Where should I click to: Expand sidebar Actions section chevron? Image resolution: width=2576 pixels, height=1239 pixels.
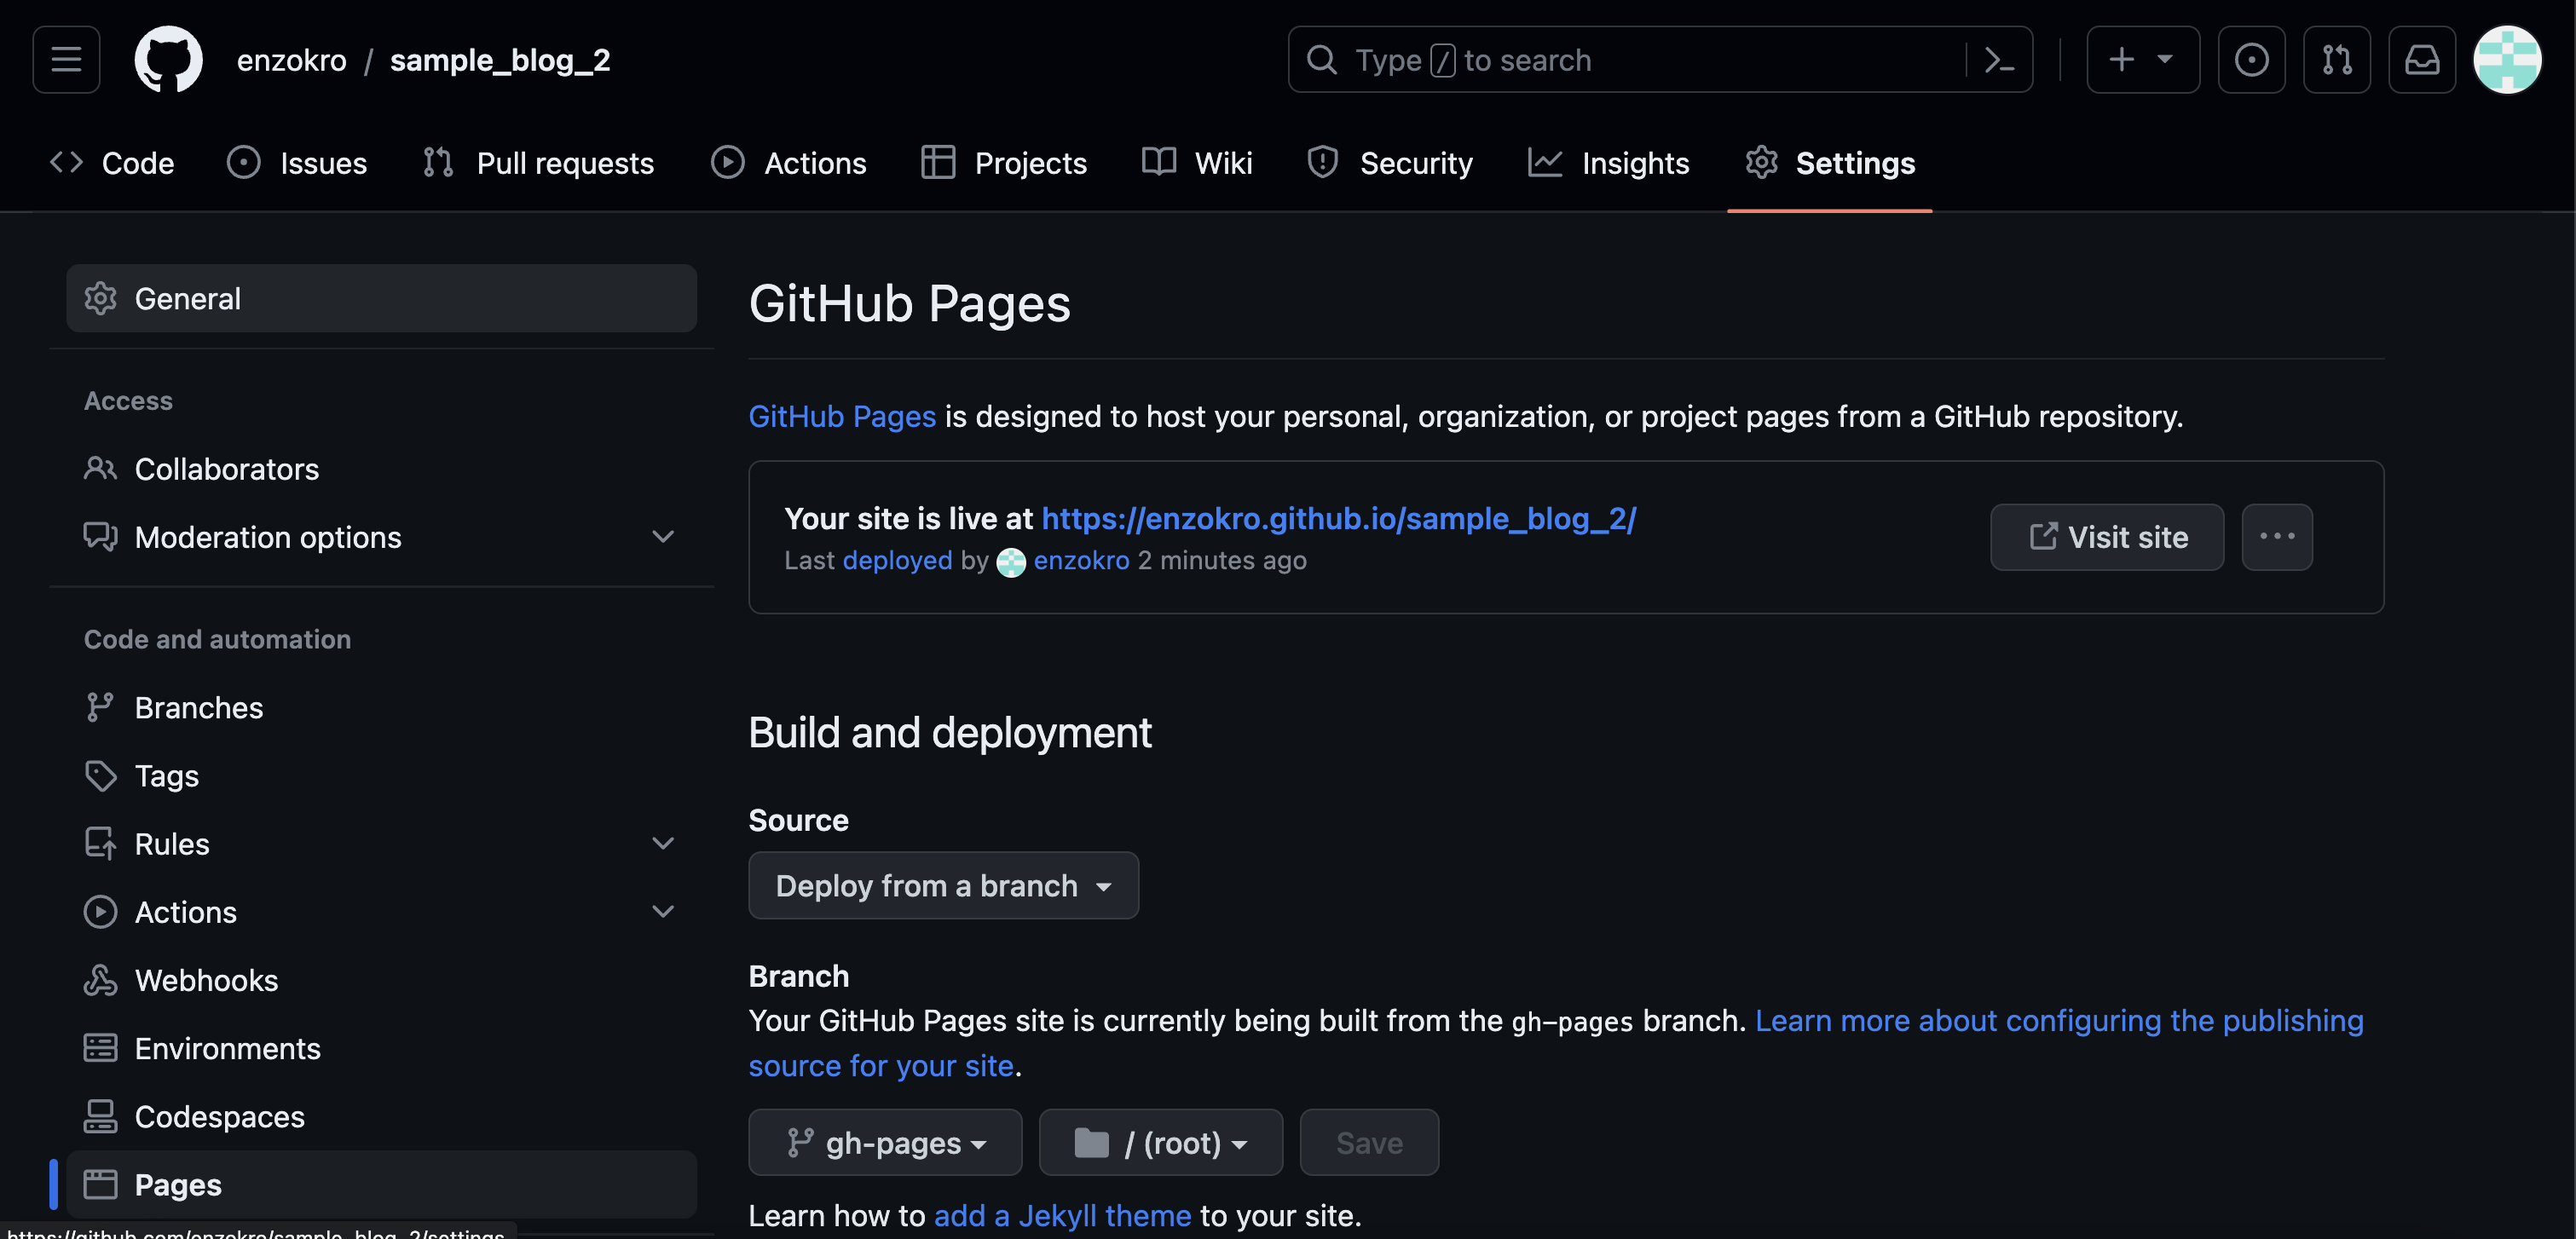(663, 911)
